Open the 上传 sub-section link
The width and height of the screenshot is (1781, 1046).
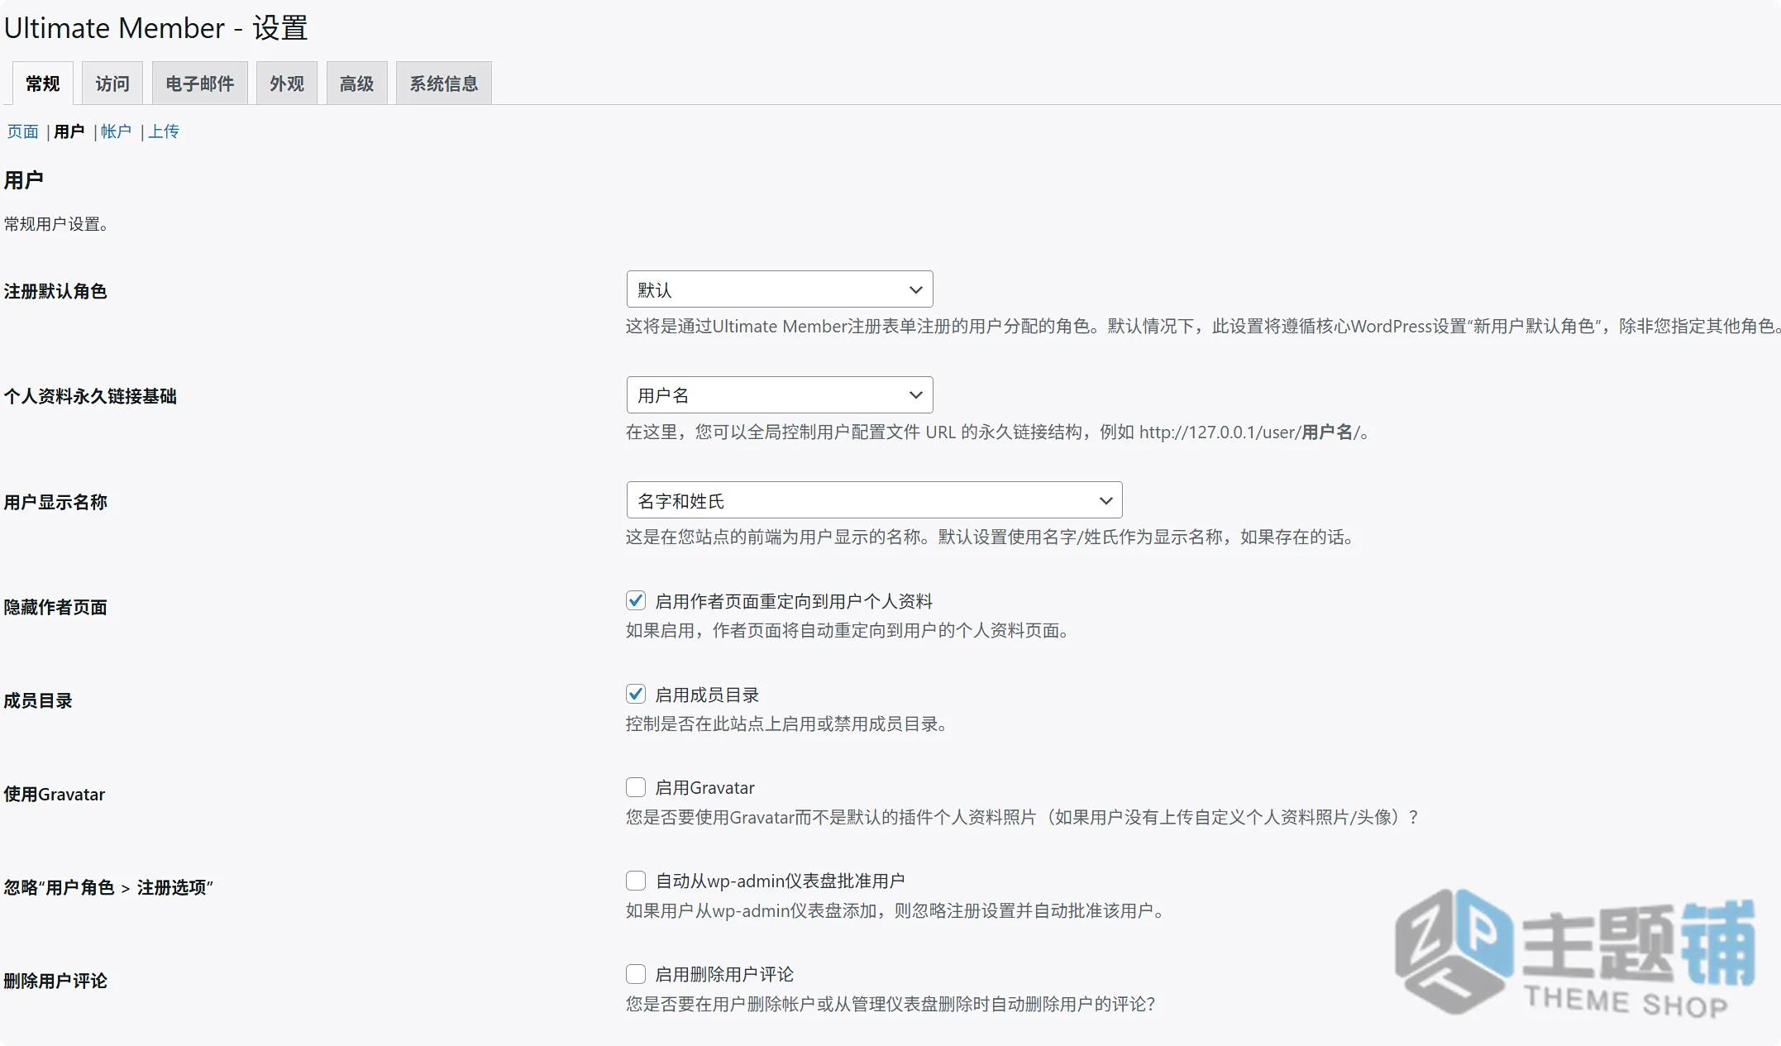pos(164,131)
